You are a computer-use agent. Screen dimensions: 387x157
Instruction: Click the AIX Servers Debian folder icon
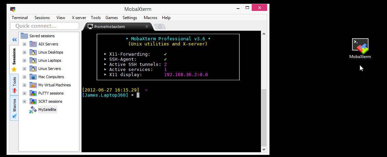coord(33,44)
